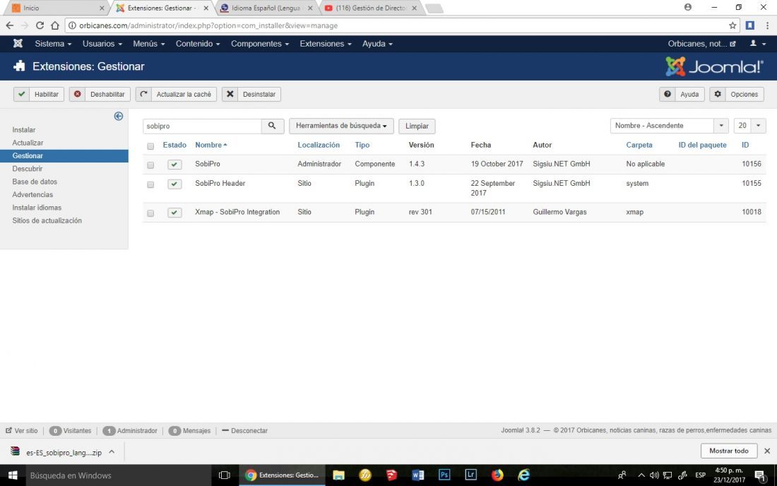The image size is (777, 486).
Task: Check the Xmap - SobiPro Integration row checkbox
Action: click(150, 213)
